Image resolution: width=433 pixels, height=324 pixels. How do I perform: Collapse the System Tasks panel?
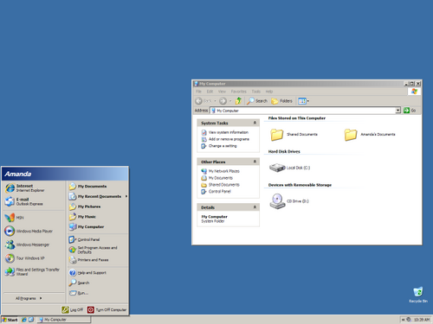pos(255,123)
